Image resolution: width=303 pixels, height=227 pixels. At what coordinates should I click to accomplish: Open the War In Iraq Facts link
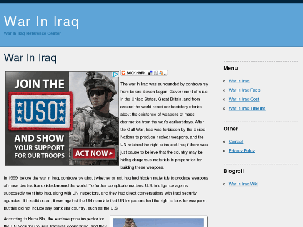click(245, 90)
